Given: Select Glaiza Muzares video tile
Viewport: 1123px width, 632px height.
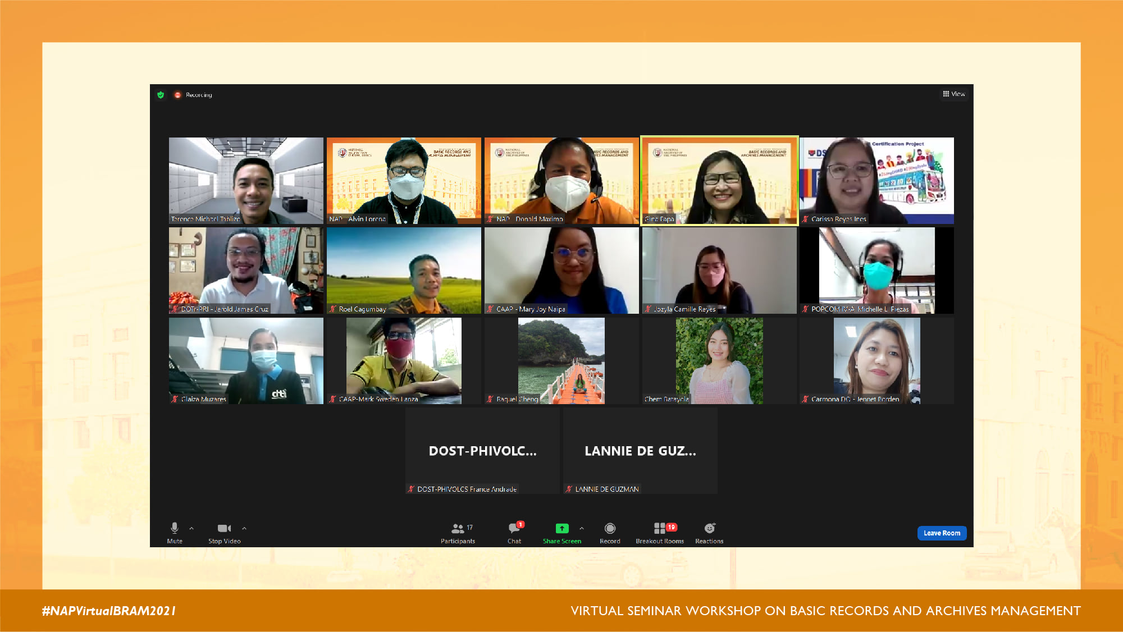Looking at the screenshot, I should (x=246, y=361).
